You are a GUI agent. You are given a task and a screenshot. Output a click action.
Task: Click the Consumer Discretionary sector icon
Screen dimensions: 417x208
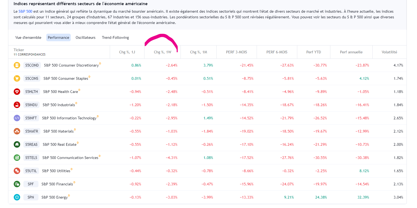[17, 65]
